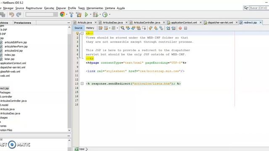Click the project tree scrollbar down arrow
269x151 pixels.
[x=69, y=130]
